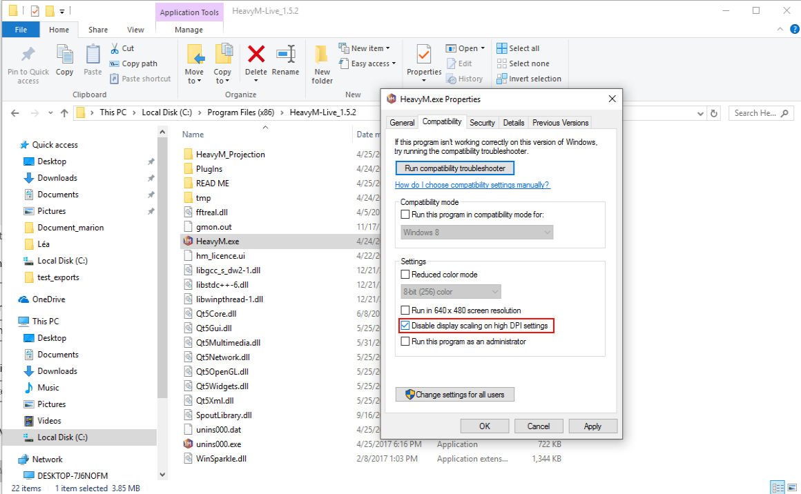Viewport: 801px width, 494px height.
Task: Check the Reduced color mode checkbox
Action: (405, 275)
